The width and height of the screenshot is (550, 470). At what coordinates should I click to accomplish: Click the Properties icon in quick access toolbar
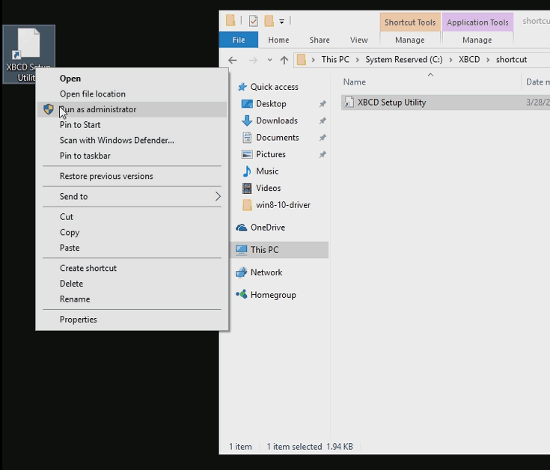pos(253,21)
